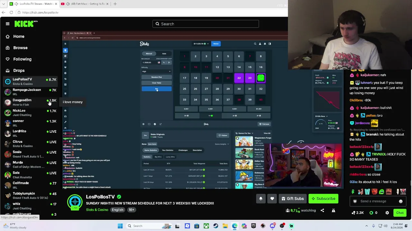
Task: Close the Fatt Macc YouTube tab
Action: pos(108,4)
